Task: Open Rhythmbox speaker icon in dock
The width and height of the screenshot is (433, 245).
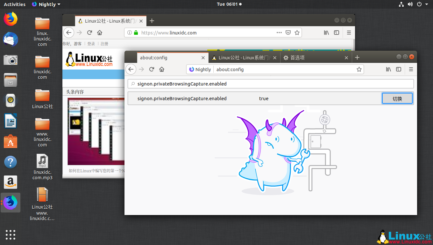Action: (11, 100)
